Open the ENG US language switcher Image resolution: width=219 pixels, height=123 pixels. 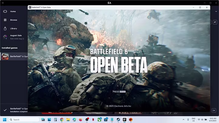tap(193, 120)
